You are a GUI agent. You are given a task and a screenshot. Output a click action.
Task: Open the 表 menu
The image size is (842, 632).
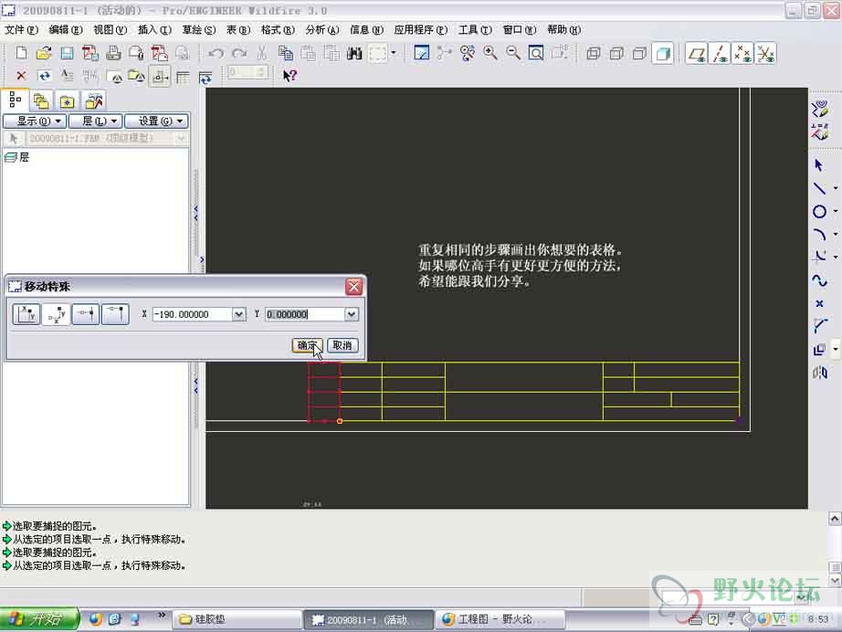coord(237,29)
